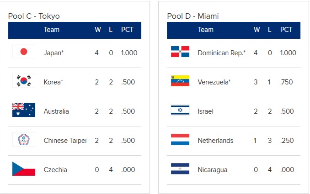Select the Dominican Rep. team name

(221, 52)
